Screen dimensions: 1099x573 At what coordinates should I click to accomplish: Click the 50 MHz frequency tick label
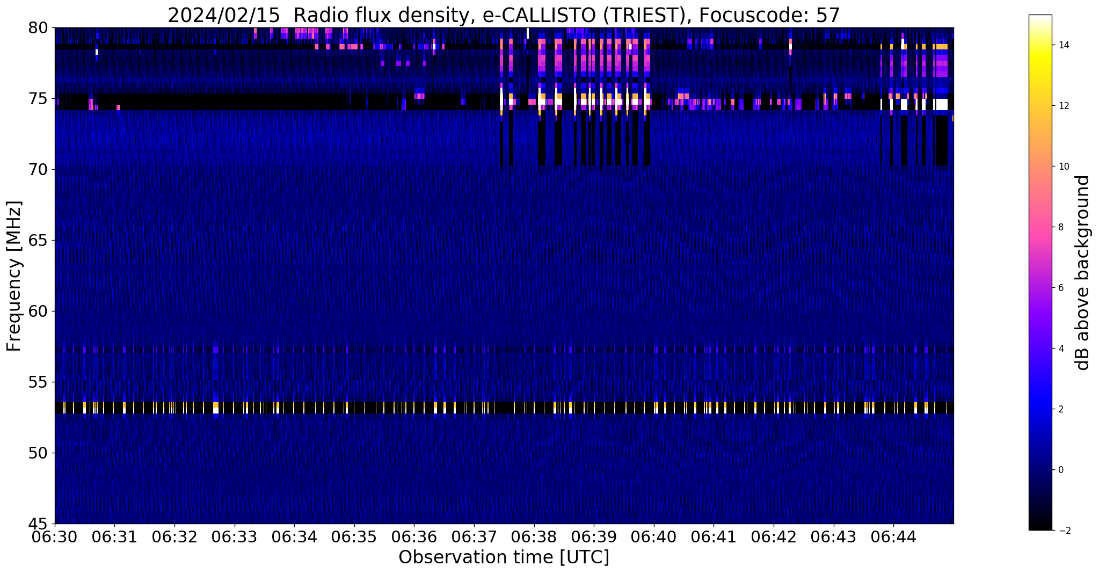point(38,453)
